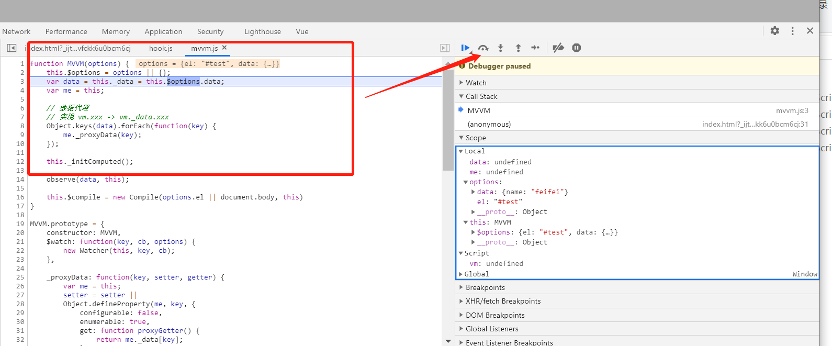Open the Performance panel tab
The height and width of the screenshot is (346, 832).
point(66,31)
